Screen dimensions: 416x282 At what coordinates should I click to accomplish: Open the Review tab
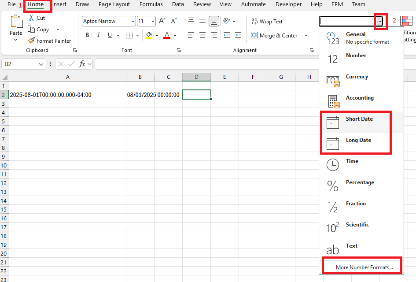click(x=202, y=4)
